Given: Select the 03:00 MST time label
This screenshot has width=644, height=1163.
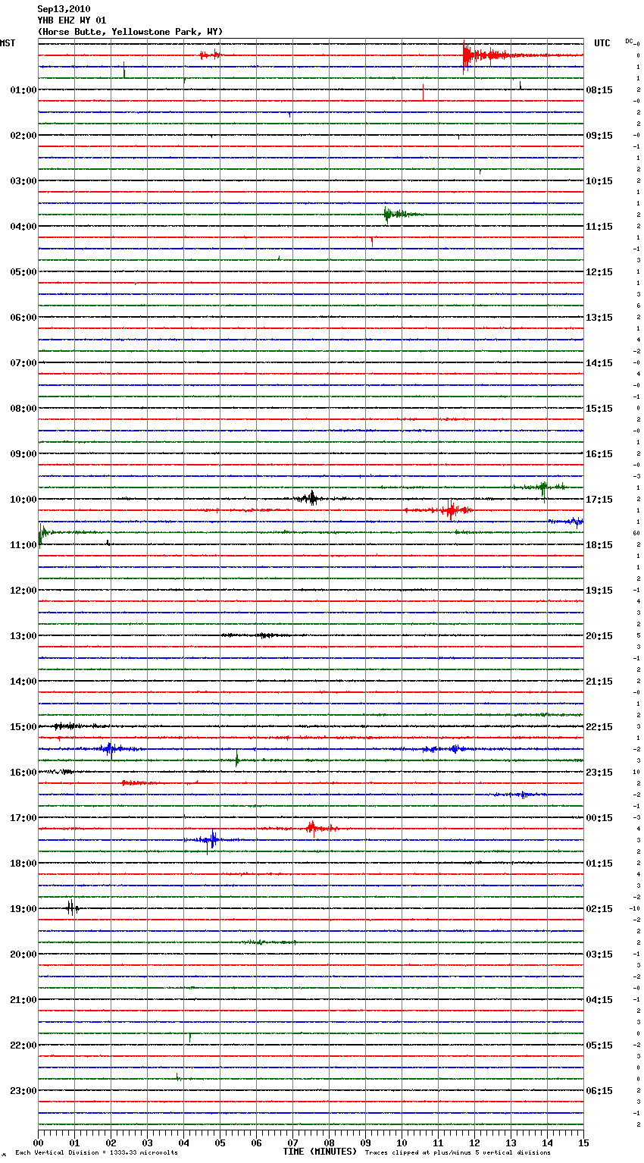Looking at the screenshot, I should tap(23, 181).
